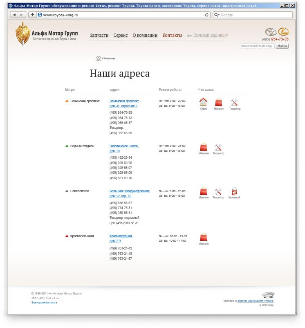
Task: Click the Контакты breadcrumb text
Action: (109, 58)
